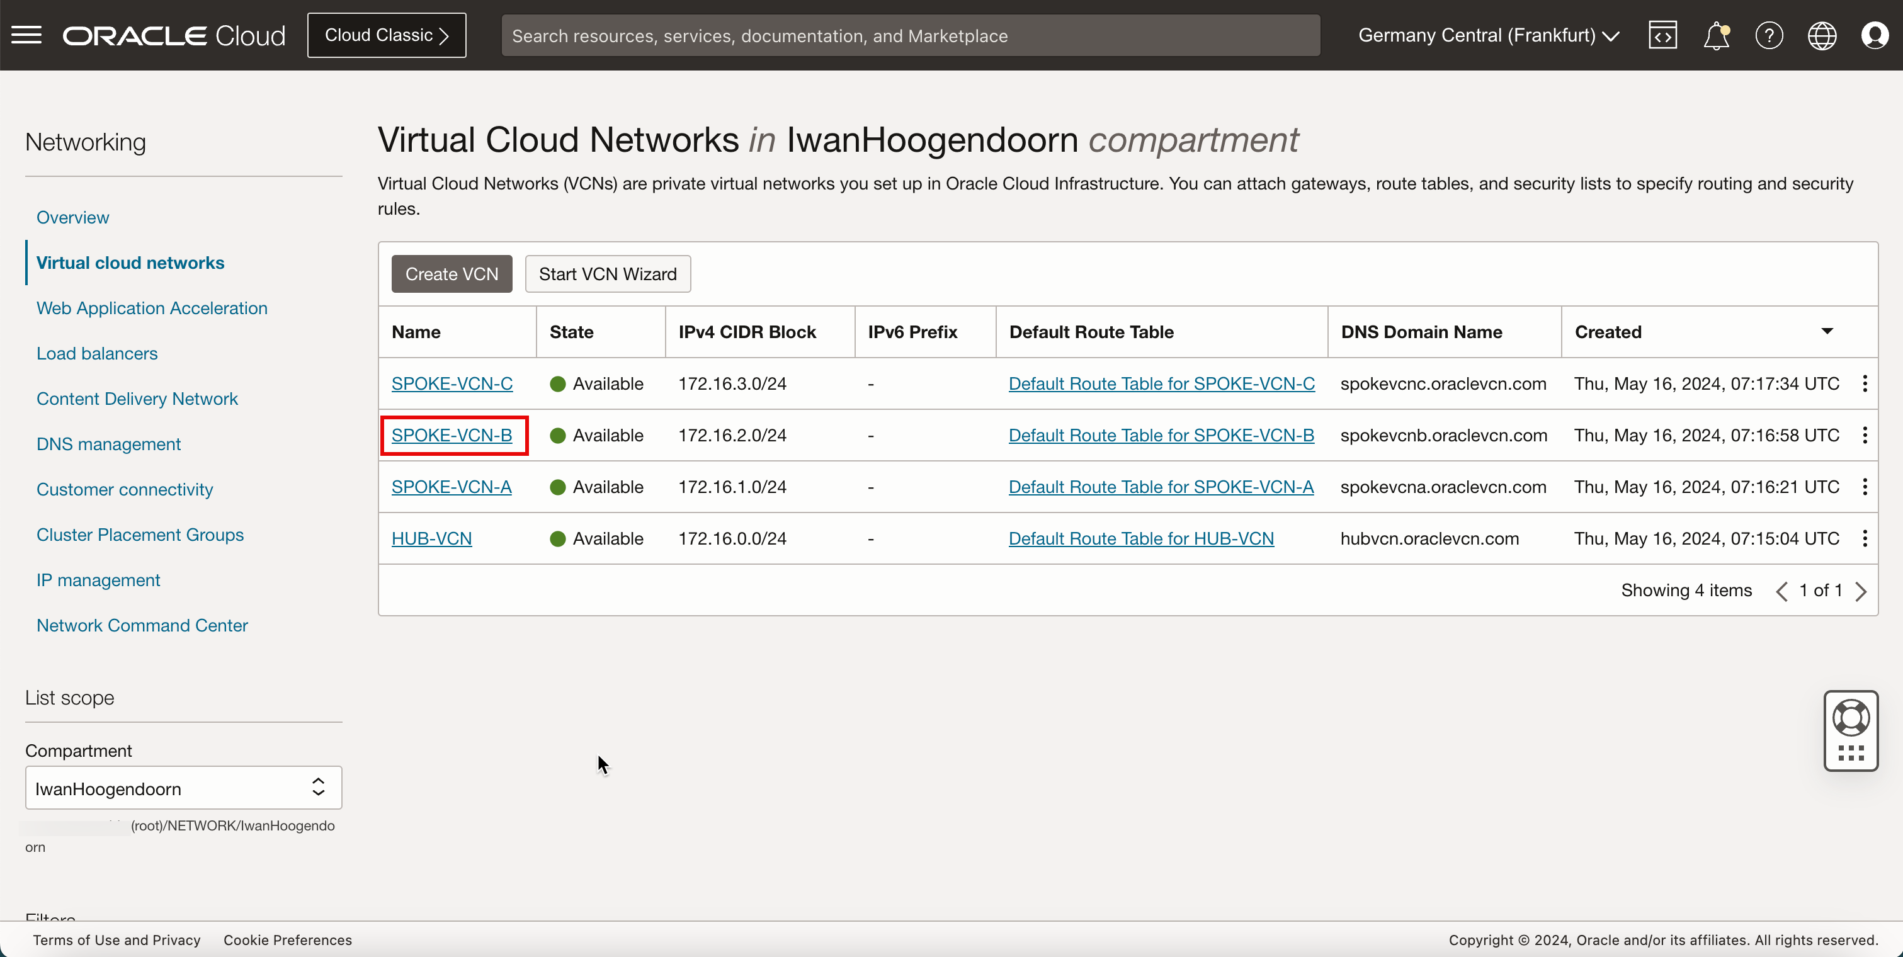Open the global language/region icon
The height and width of the screenshot is (957, 1903).
tap(1821, 34)
